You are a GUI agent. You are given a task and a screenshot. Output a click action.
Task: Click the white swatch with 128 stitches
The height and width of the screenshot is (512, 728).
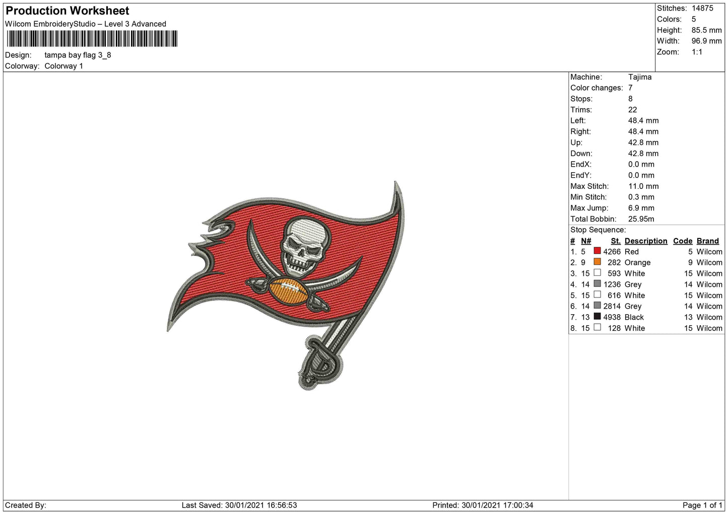[x=597, y=327]
